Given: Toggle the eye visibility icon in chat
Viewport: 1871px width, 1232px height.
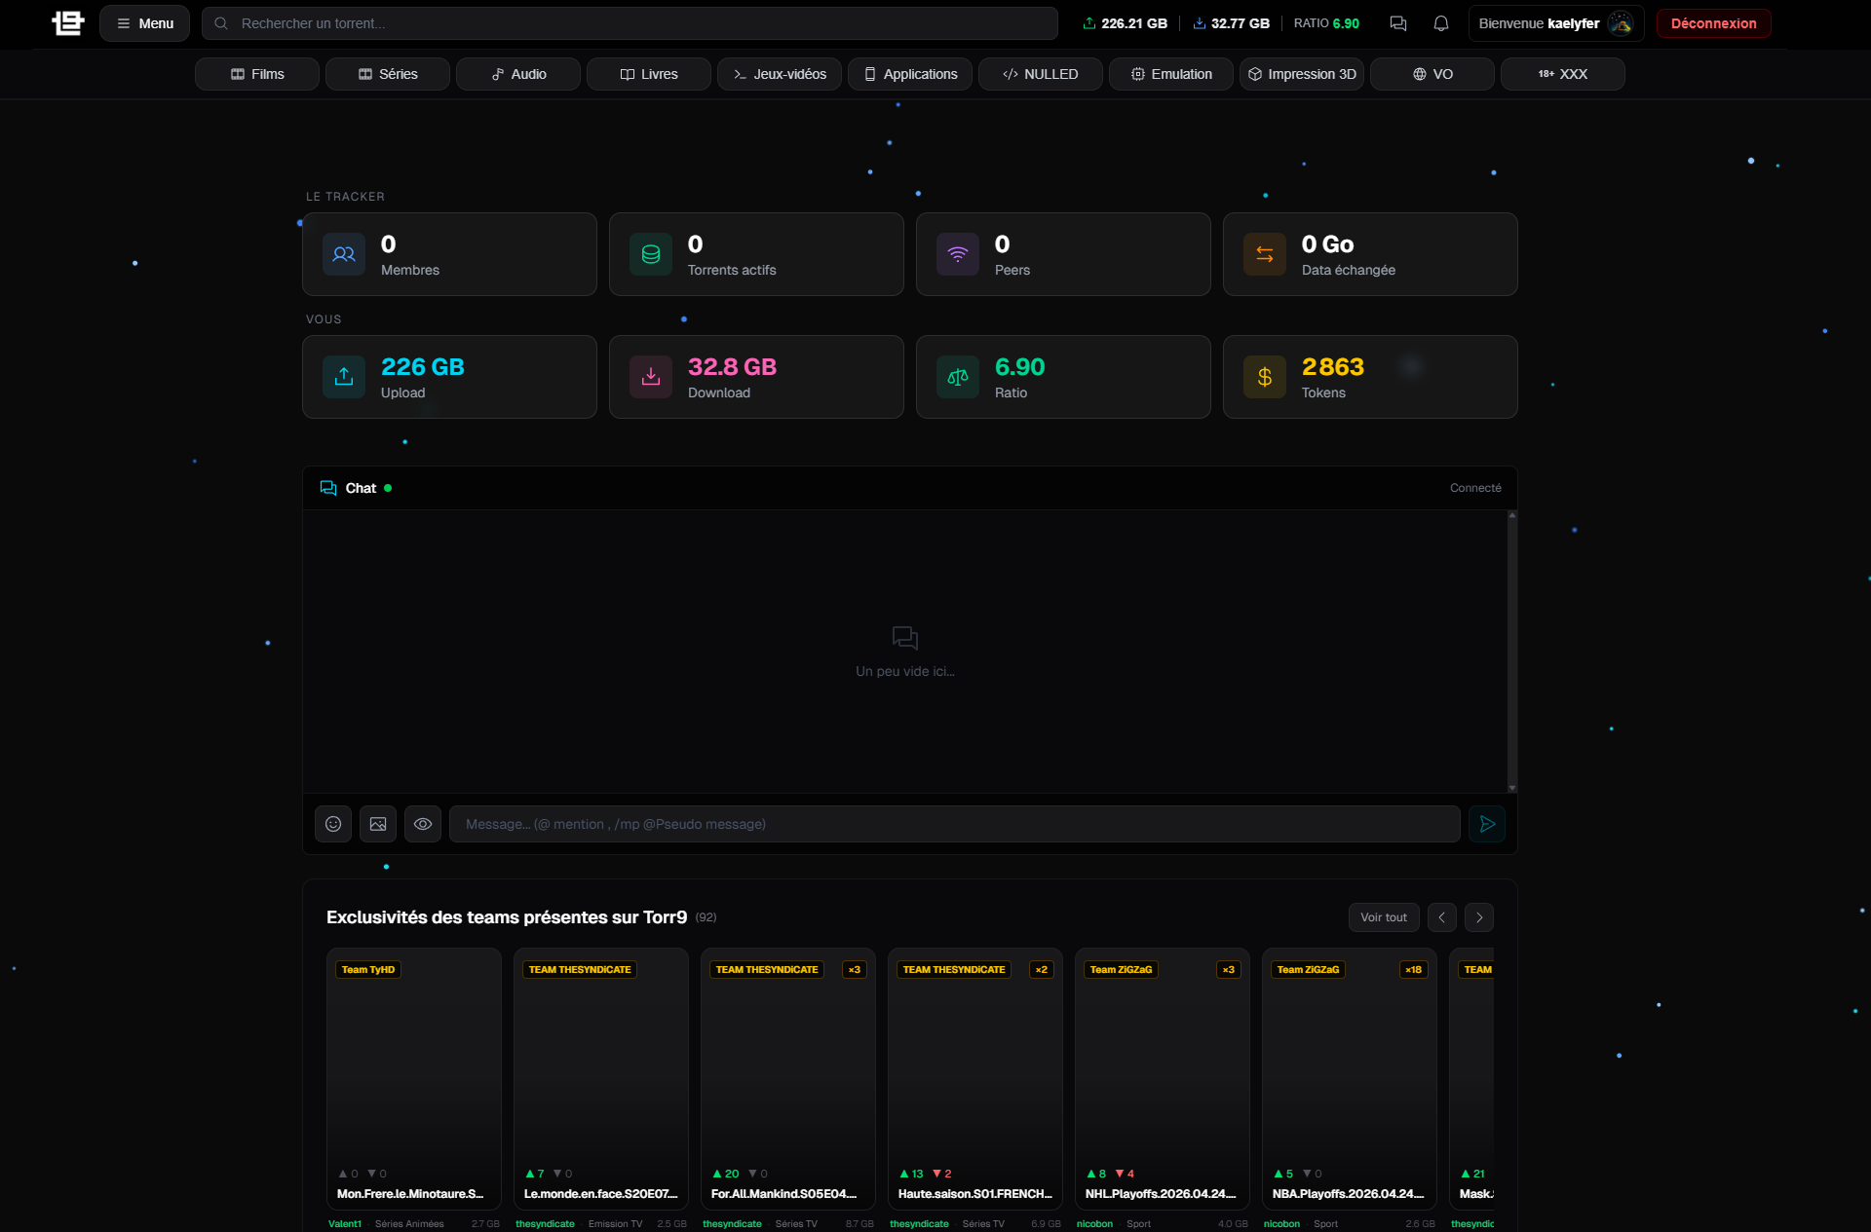Looking at the screenshot, I should tap(423, 824).
